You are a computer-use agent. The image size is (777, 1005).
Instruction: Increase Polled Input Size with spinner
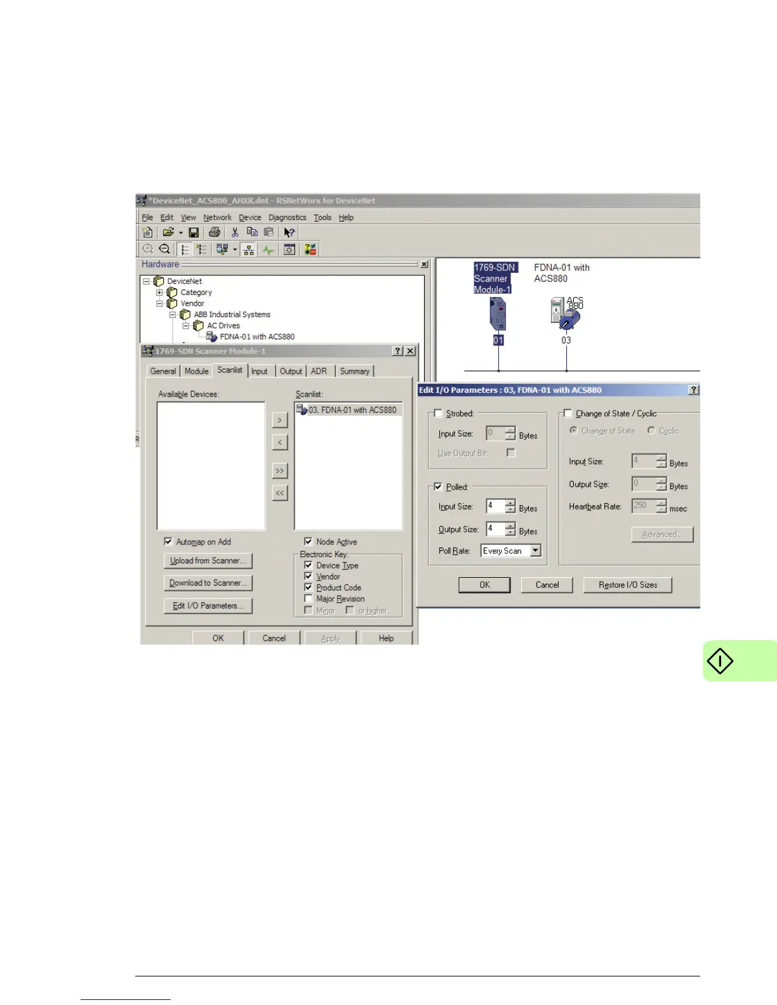coord(510,503)
